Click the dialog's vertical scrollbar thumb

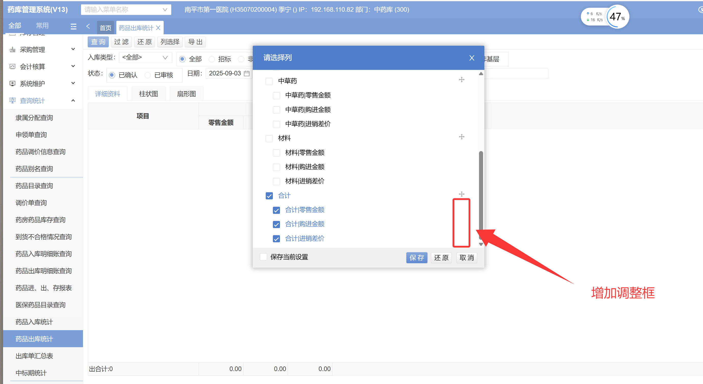pyautogui.click(x=481, y=191)
